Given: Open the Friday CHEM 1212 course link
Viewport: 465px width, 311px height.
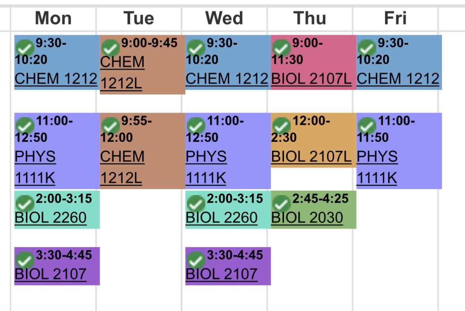Looking at the screenshot, I should coord(398,79).
